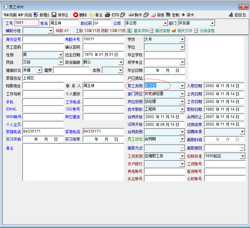Open the 扣税标准 tax standard dropdown
The width and height of the screenshot is (250, 228).
click(242, 156)
